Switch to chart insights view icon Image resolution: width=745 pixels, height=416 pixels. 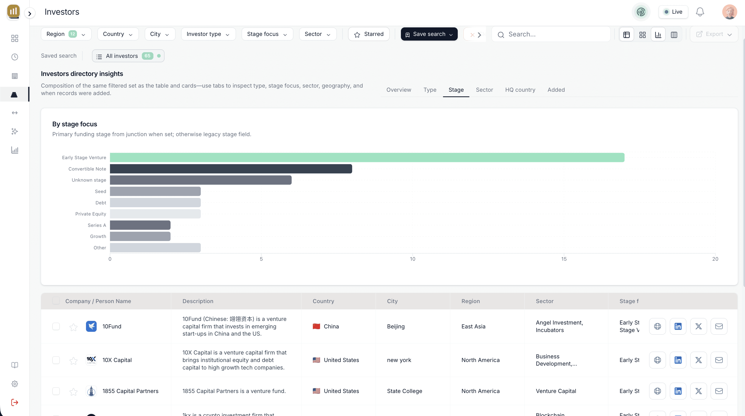point(658,34)
